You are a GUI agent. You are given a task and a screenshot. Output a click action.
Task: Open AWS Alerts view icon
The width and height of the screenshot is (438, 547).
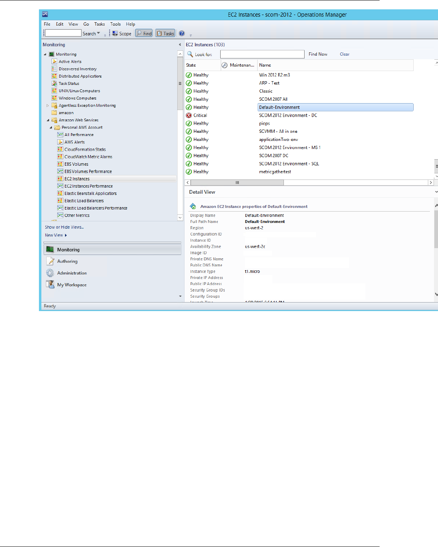tap(60, 142)
